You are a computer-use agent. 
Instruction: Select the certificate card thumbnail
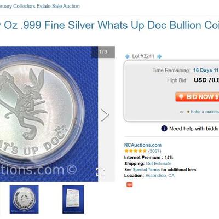[x=73, y=199]
